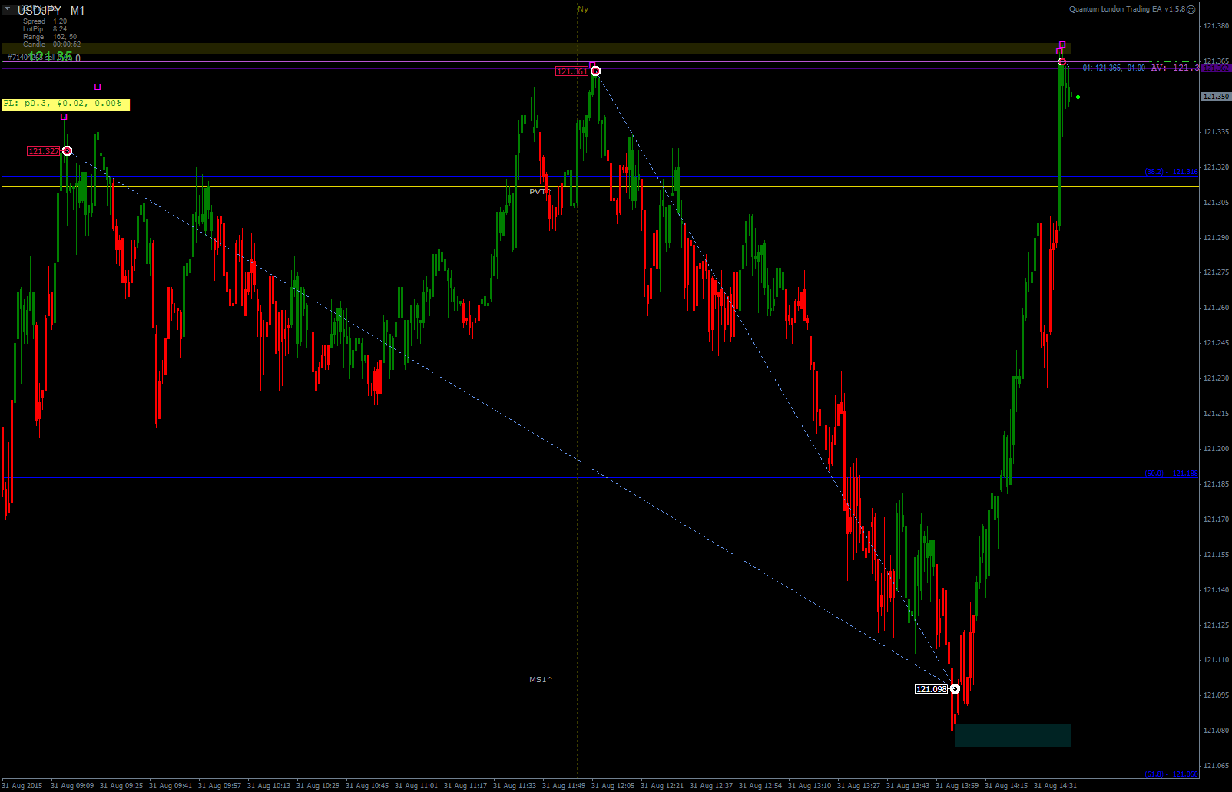Select the 121.098 swing low marker circle

coord(955,689)
